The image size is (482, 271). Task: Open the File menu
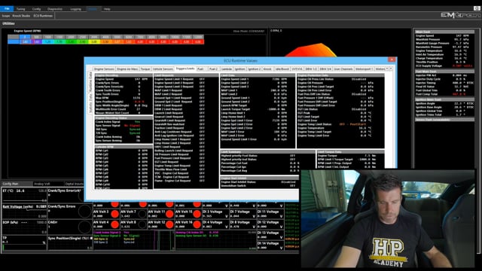coord(7,9)
